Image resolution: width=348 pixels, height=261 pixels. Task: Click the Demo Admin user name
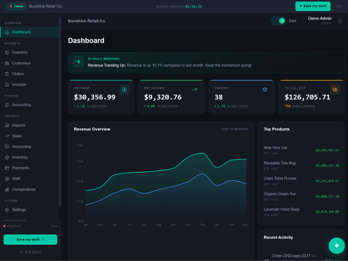[319, 18]
